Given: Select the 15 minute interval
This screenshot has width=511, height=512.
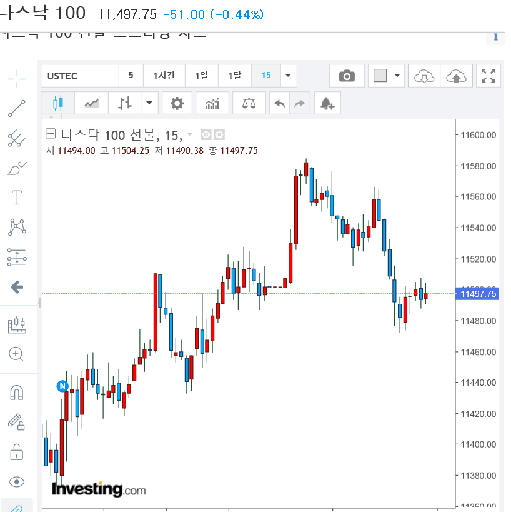Looking at the screenshot, I should pyautogui.click(x=266, y=76).
